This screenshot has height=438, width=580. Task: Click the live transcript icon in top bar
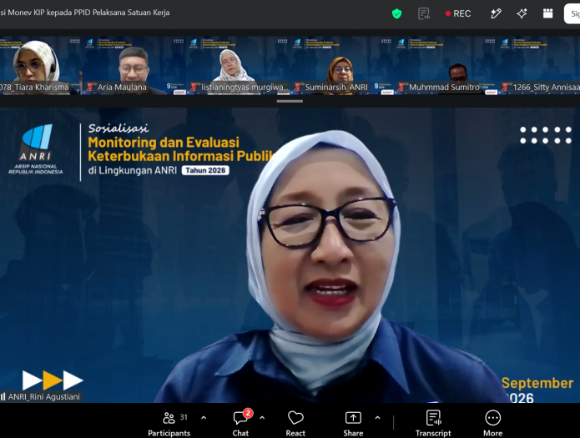tap(424, 13)
